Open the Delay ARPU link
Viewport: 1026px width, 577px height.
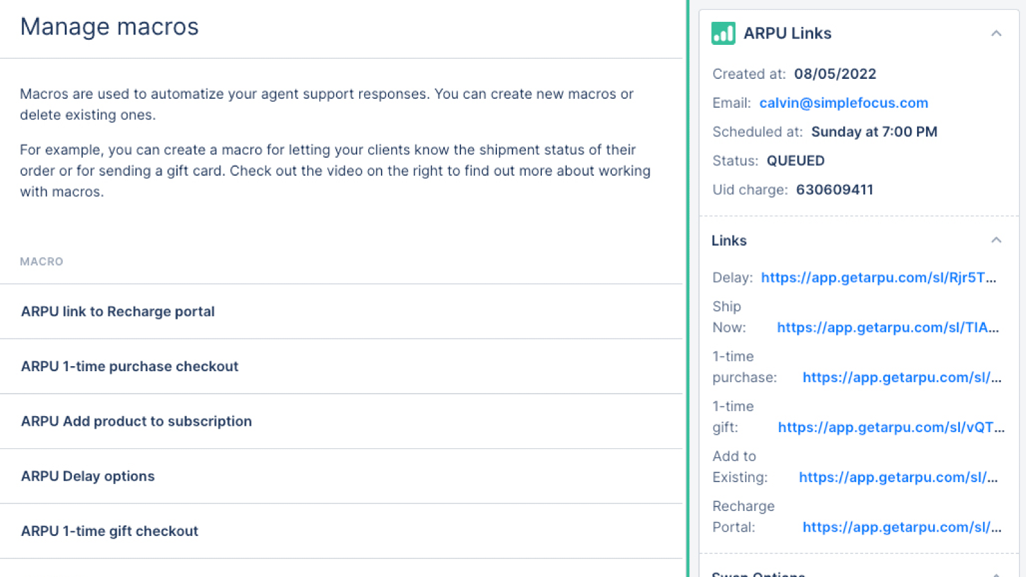point(878,278)
